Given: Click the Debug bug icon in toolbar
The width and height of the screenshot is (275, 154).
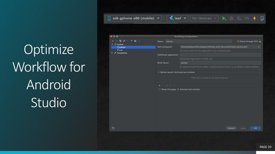Looking at the screenshot, I should (231, 18).
